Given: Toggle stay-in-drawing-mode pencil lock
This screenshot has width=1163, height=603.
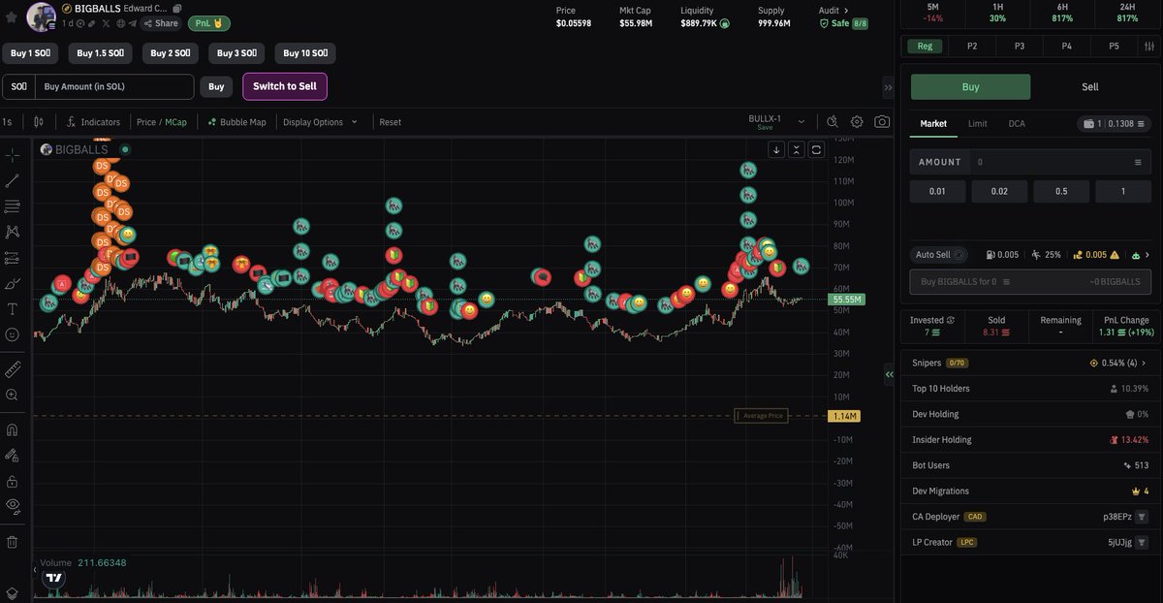Looking at the screenshot, I should coord(13,455).
